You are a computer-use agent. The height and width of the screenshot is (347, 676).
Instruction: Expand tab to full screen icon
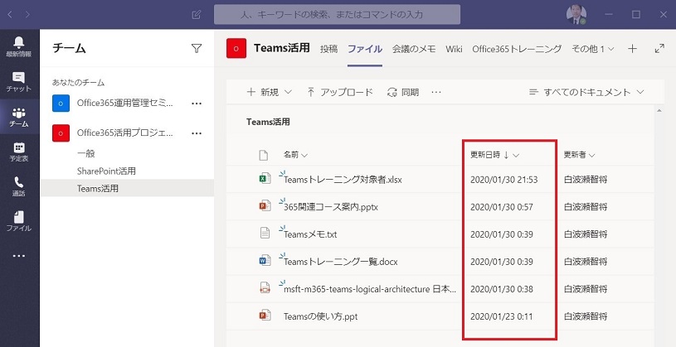tap(659, 49)
